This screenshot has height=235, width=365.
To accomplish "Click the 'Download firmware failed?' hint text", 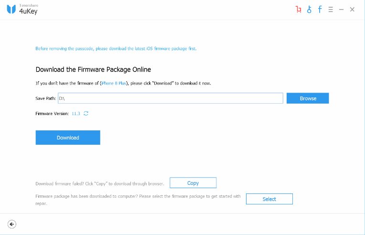I will [x=100, y=183].
